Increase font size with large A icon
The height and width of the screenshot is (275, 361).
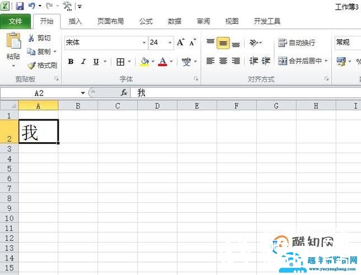click(181, 43)
